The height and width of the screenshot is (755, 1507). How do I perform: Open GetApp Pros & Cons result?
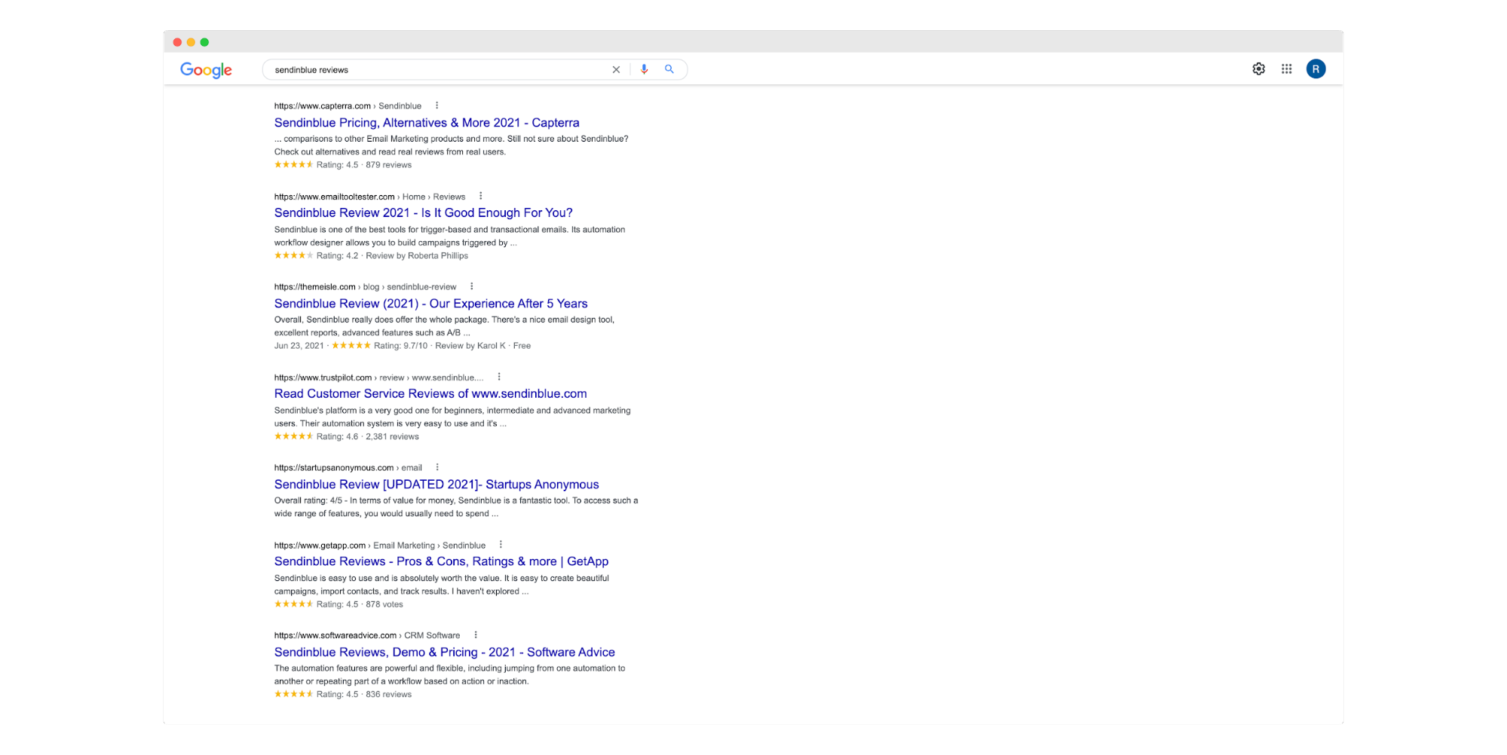click(441, 561)
